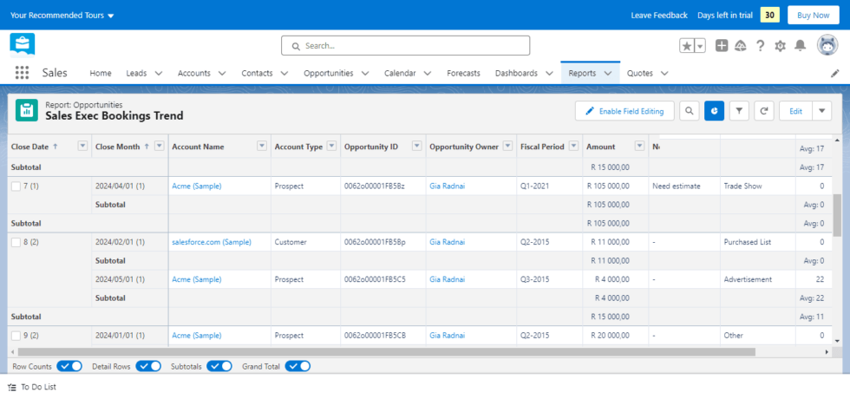Image resolution: width=850 pixels, height=399 pixels.
Task: Open Fiscal Period column menu
Action: 573,146
